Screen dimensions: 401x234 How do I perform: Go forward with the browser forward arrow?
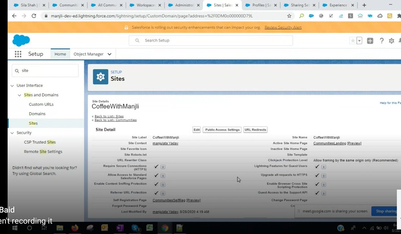[x=24, y=16]
